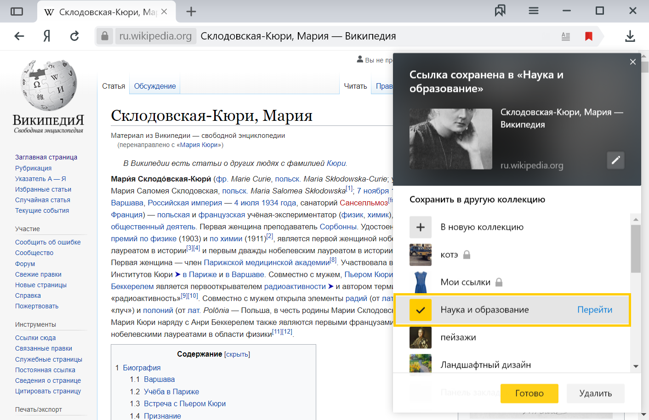Switch to the Статья tab
This screenshot has width=649, height=420.
114,86
